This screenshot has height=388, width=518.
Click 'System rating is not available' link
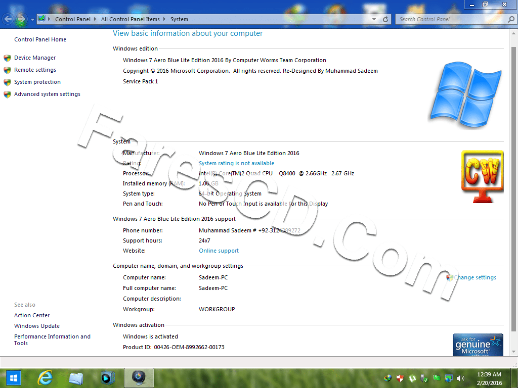coord(236,163)
